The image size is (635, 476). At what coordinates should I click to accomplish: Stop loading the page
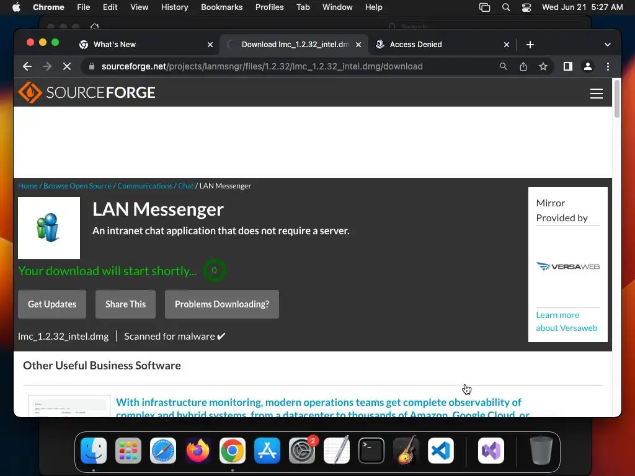click(x=67, y=66)
